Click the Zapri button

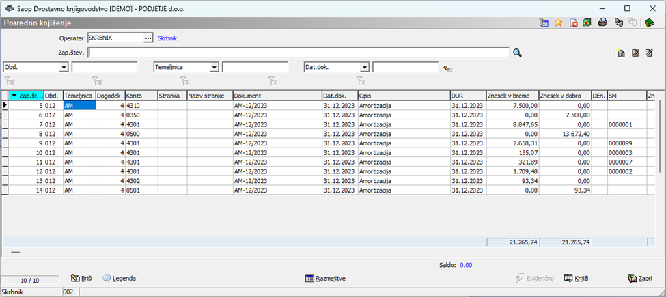[639, 279]
